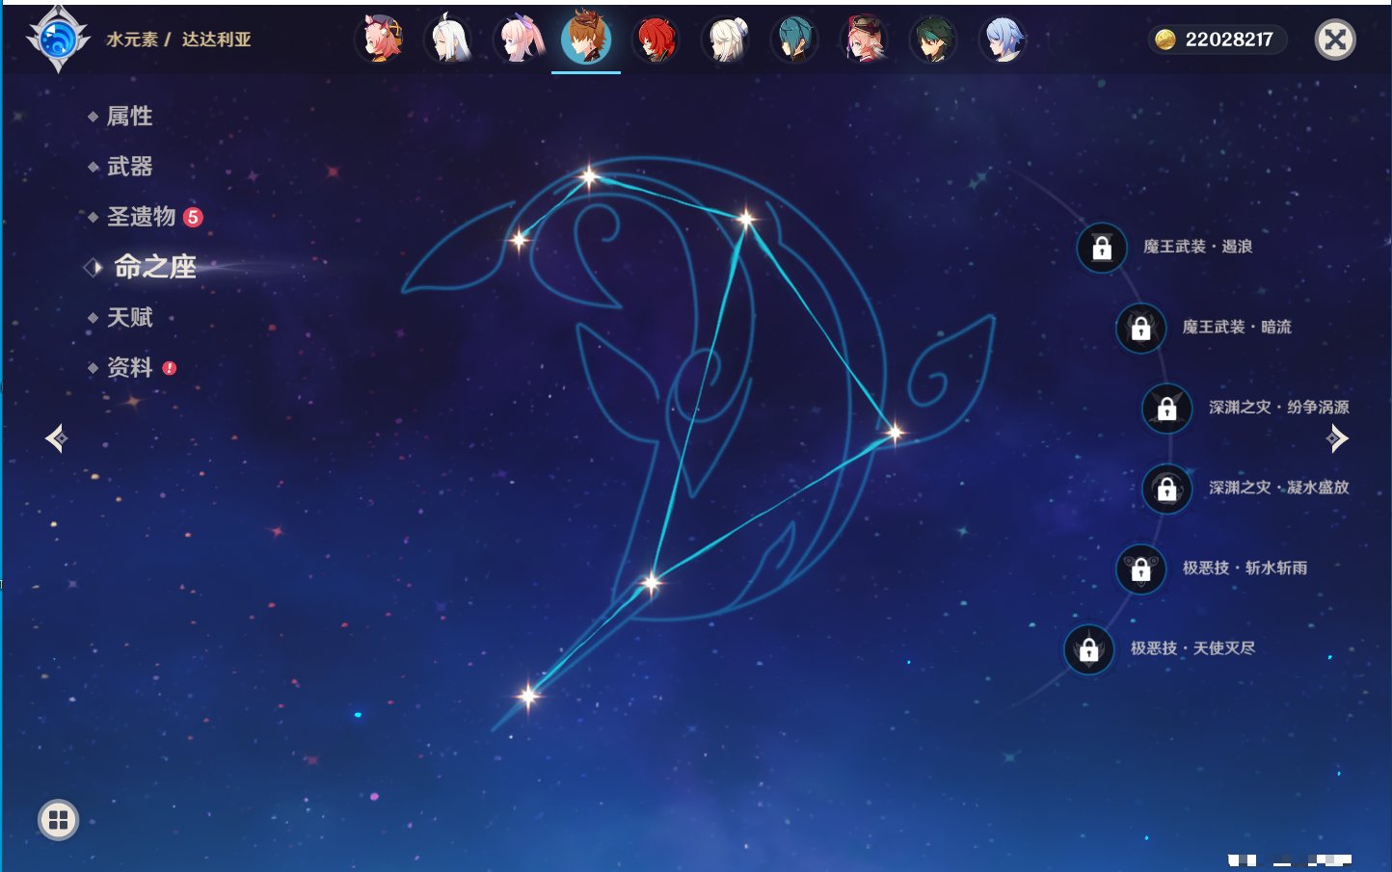Screen dimensions: 1392x872
Task: Click the Mora balance 22028217
Action: pos(1229,40)
